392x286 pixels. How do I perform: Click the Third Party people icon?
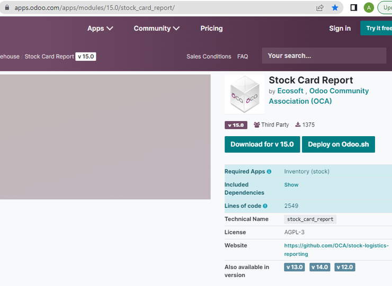coord(257,124)
